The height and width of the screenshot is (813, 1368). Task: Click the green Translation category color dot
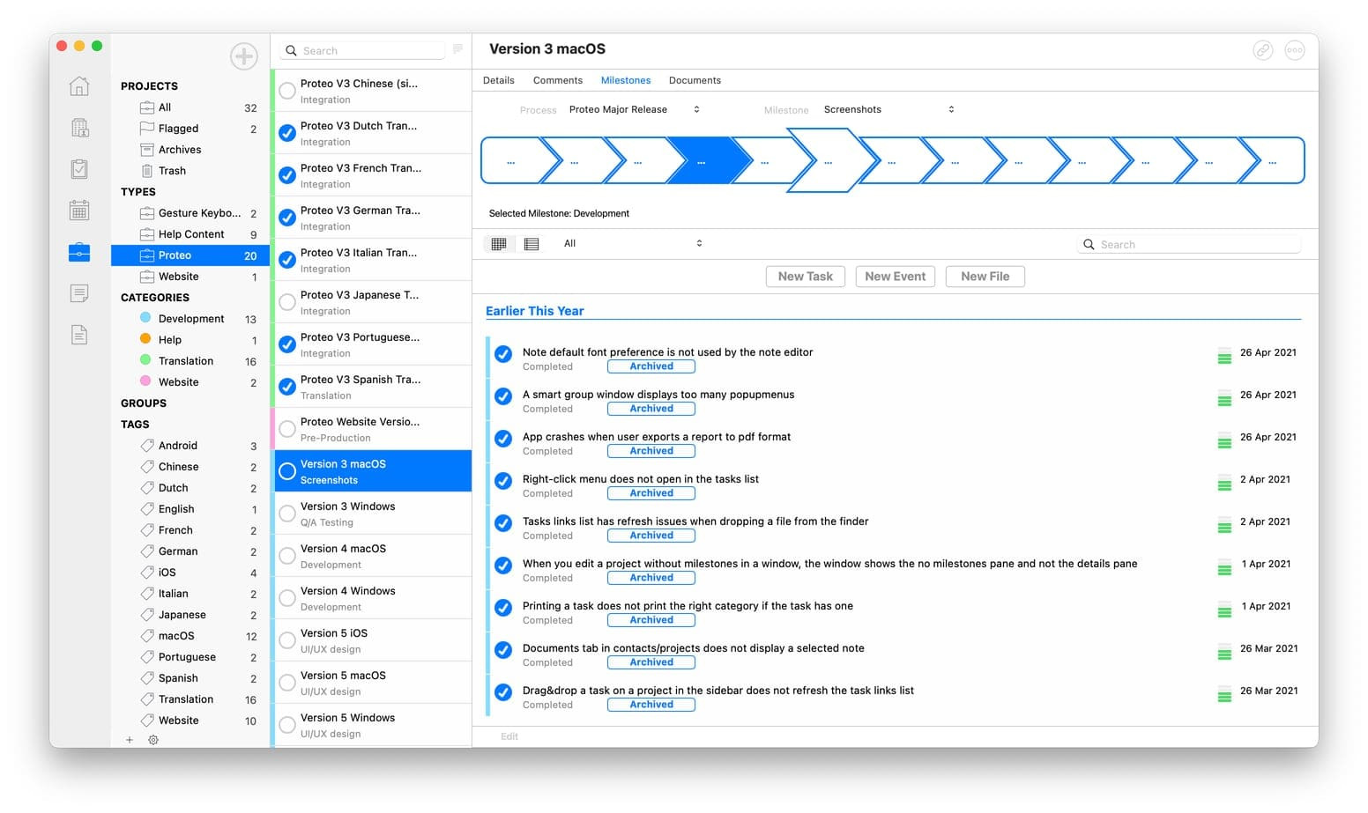tap(145, 360)
